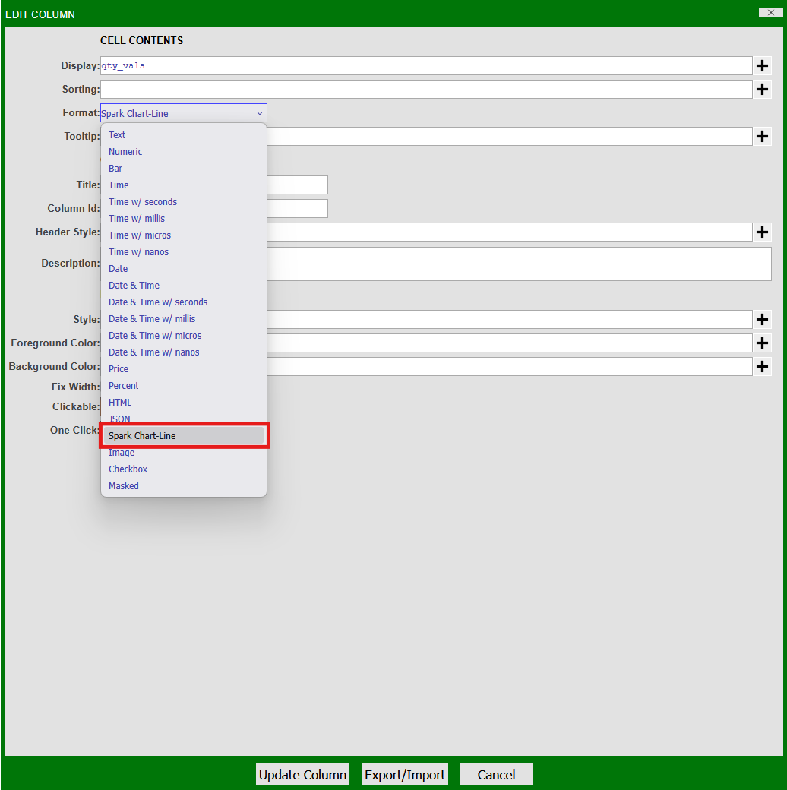787x790 pixels.
Task: Open Export/Import
Action: tap(405, 775)
